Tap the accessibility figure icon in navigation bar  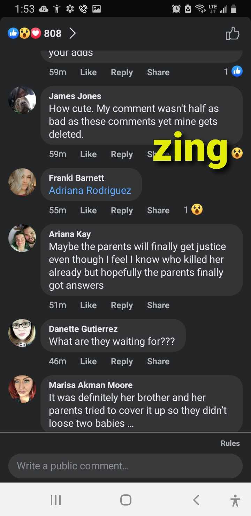pyautogui.click(x=235, y=500)
